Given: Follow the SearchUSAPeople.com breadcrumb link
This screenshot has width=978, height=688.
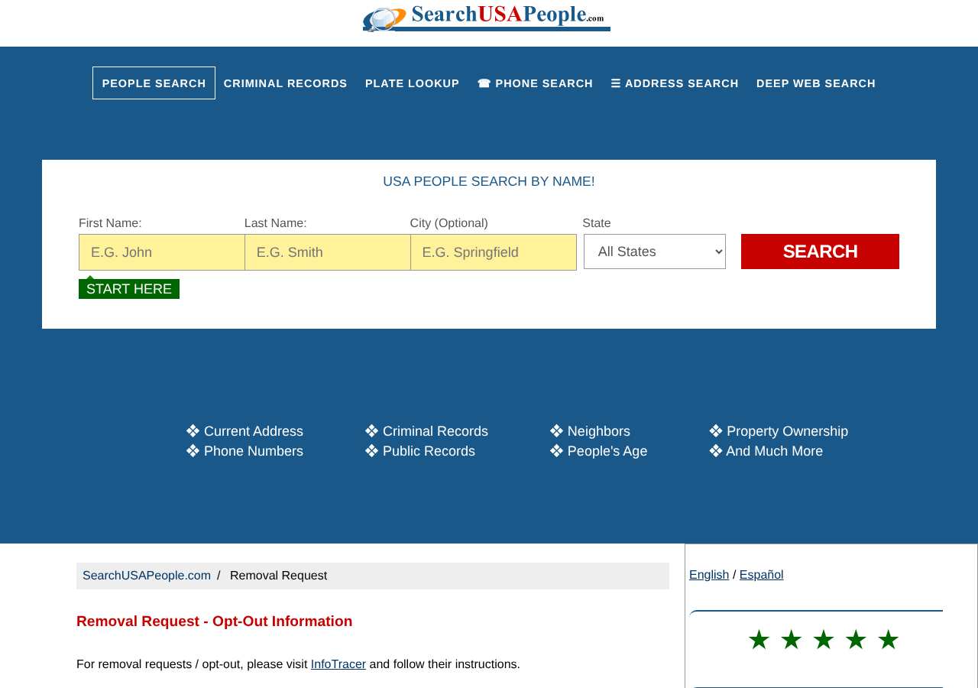Looking at the screenshot, I should 147,576.
